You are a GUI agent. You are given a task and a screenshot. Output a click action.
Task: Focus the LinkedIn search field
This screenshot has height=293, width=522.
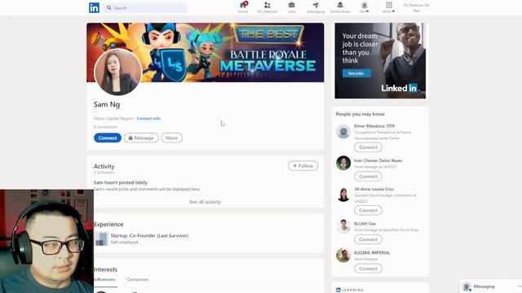(144, 7)
